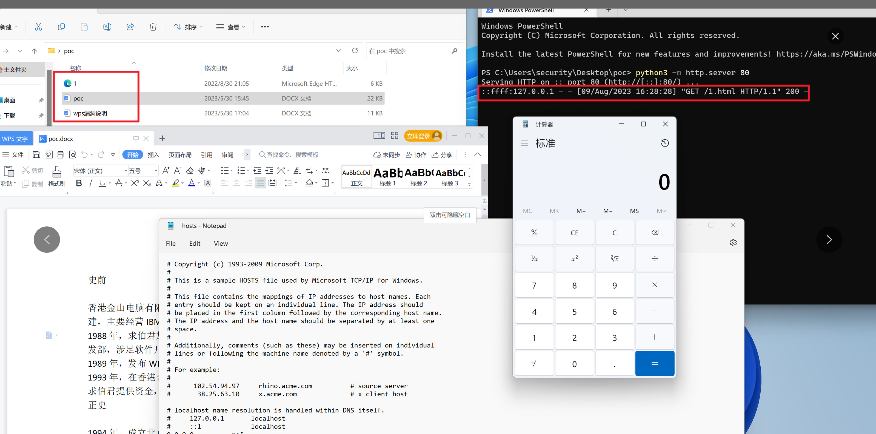The image size is (876, 434).
Task: Open Notepad Edit menu
Action: pyautogui.click(x=195, y=243)
